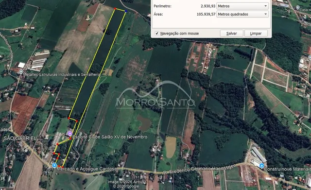
Task: Click the area value 105.939,57
Action: point(206,14)
